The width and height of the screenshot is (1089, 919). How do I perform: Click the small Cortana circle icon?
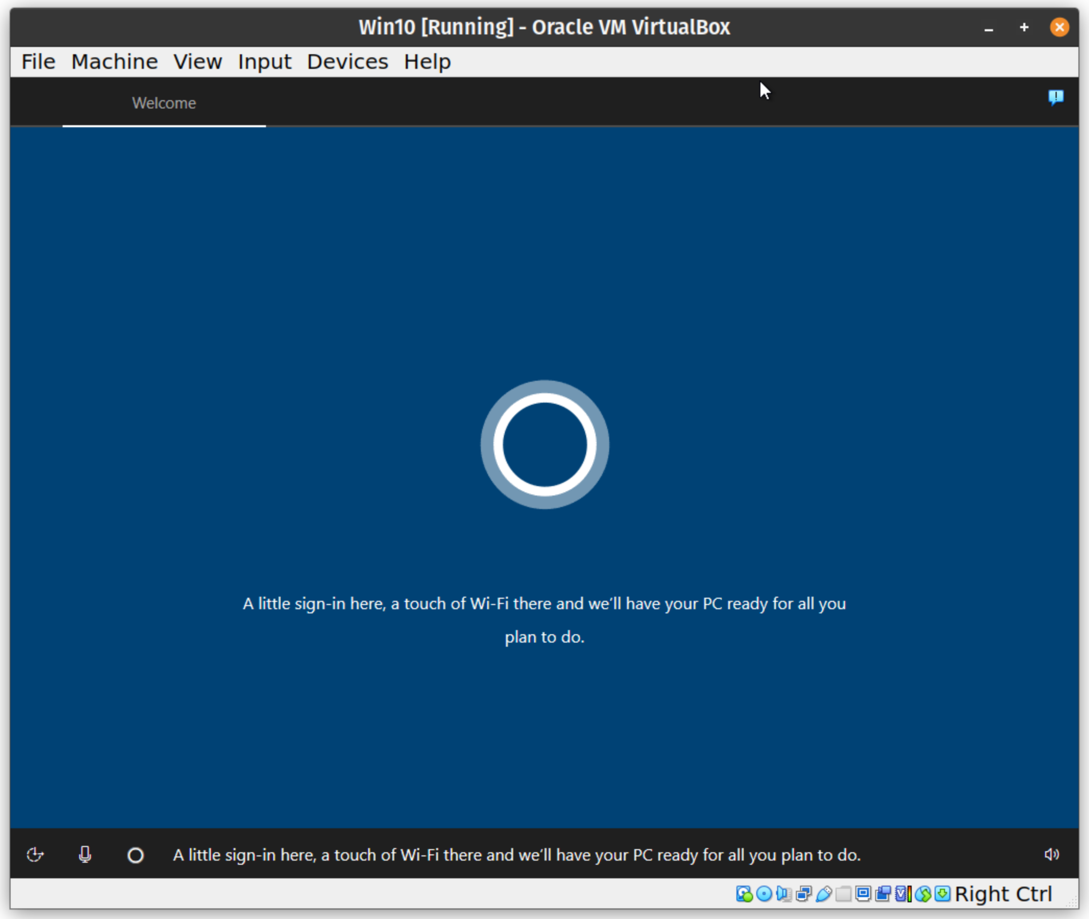136,855
